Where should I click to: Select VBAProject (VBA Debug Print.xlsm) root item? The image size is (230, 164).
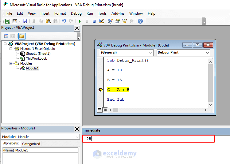click(x=45, y=44)
